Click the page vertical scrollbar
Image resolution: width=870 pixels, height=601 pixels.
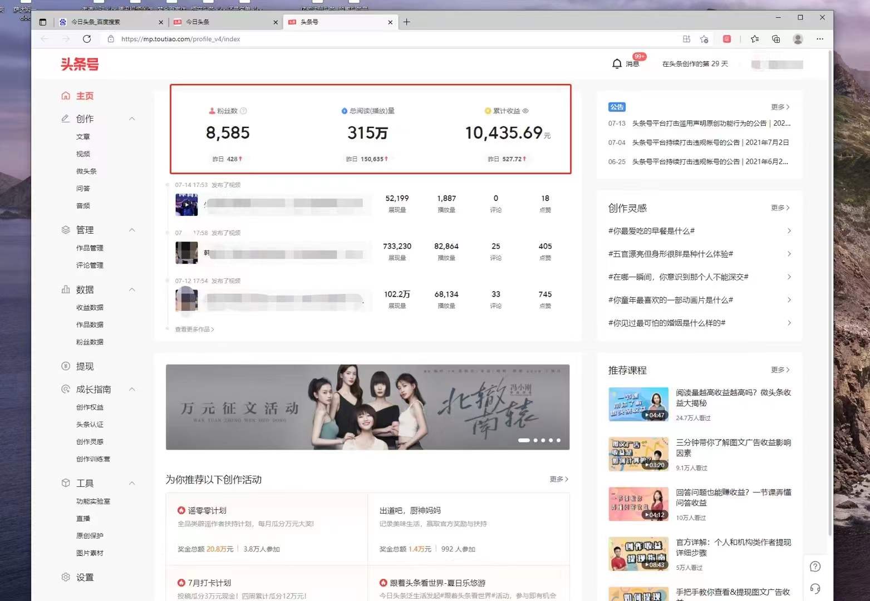(829, 293)
